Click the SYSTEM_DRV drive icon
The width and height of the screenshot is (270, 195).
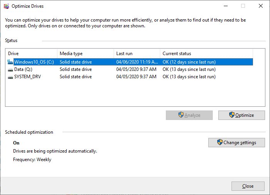[10, 77]
